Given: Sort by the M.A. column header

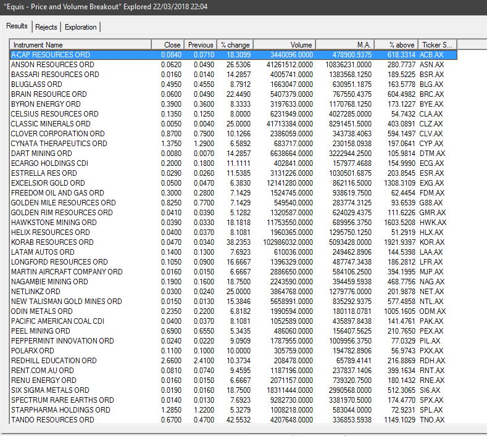Looking at the screenshot, I should [x=345, y=44].
